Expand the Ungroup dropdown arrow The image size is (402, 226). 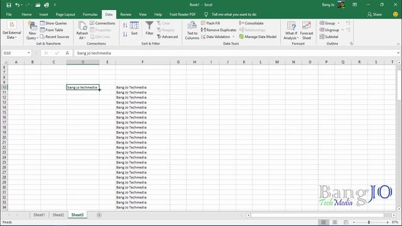(342, 30)
